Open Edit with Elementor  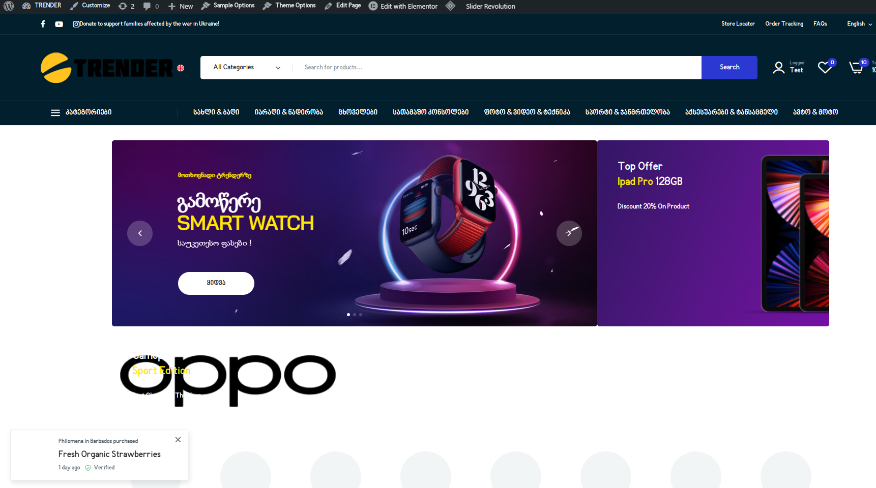pos(403,6)
